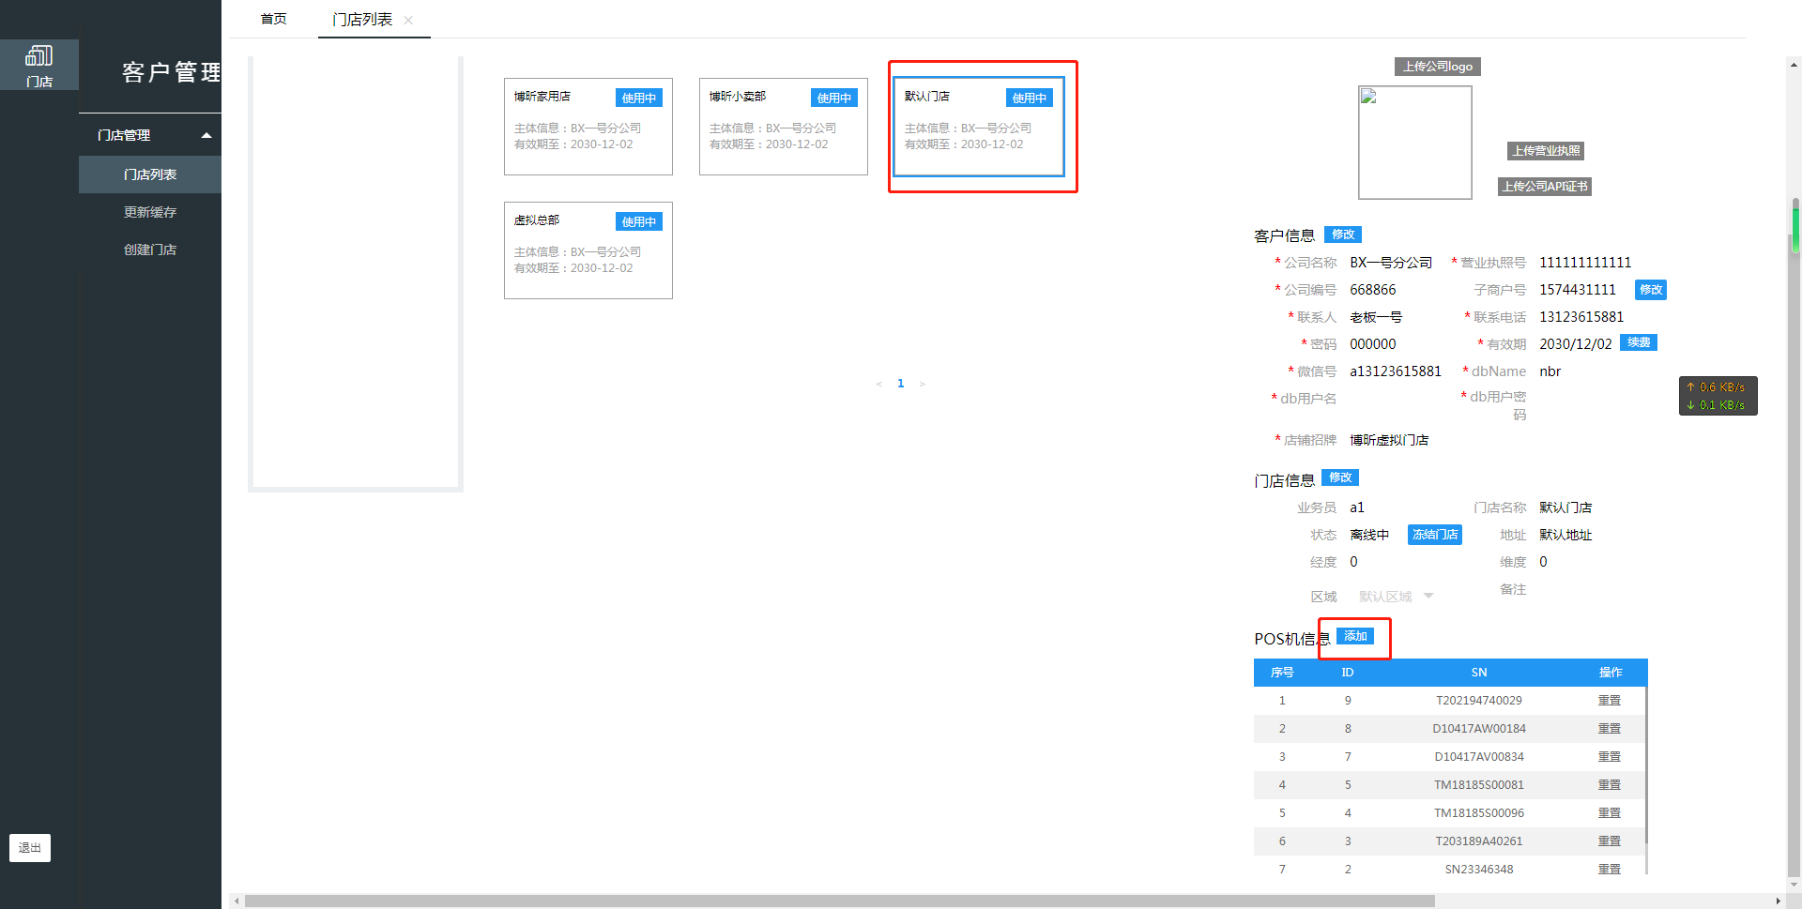Close the 门店列表 tab
The height and width of the screenshot is (909, 1802).
(x=408, y=20)
